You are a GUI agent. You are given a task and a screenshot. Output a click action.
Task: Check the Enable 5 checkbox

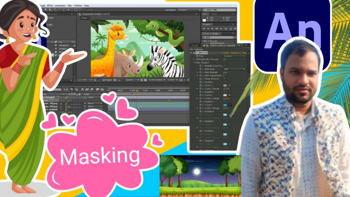[x=224, y=121]
